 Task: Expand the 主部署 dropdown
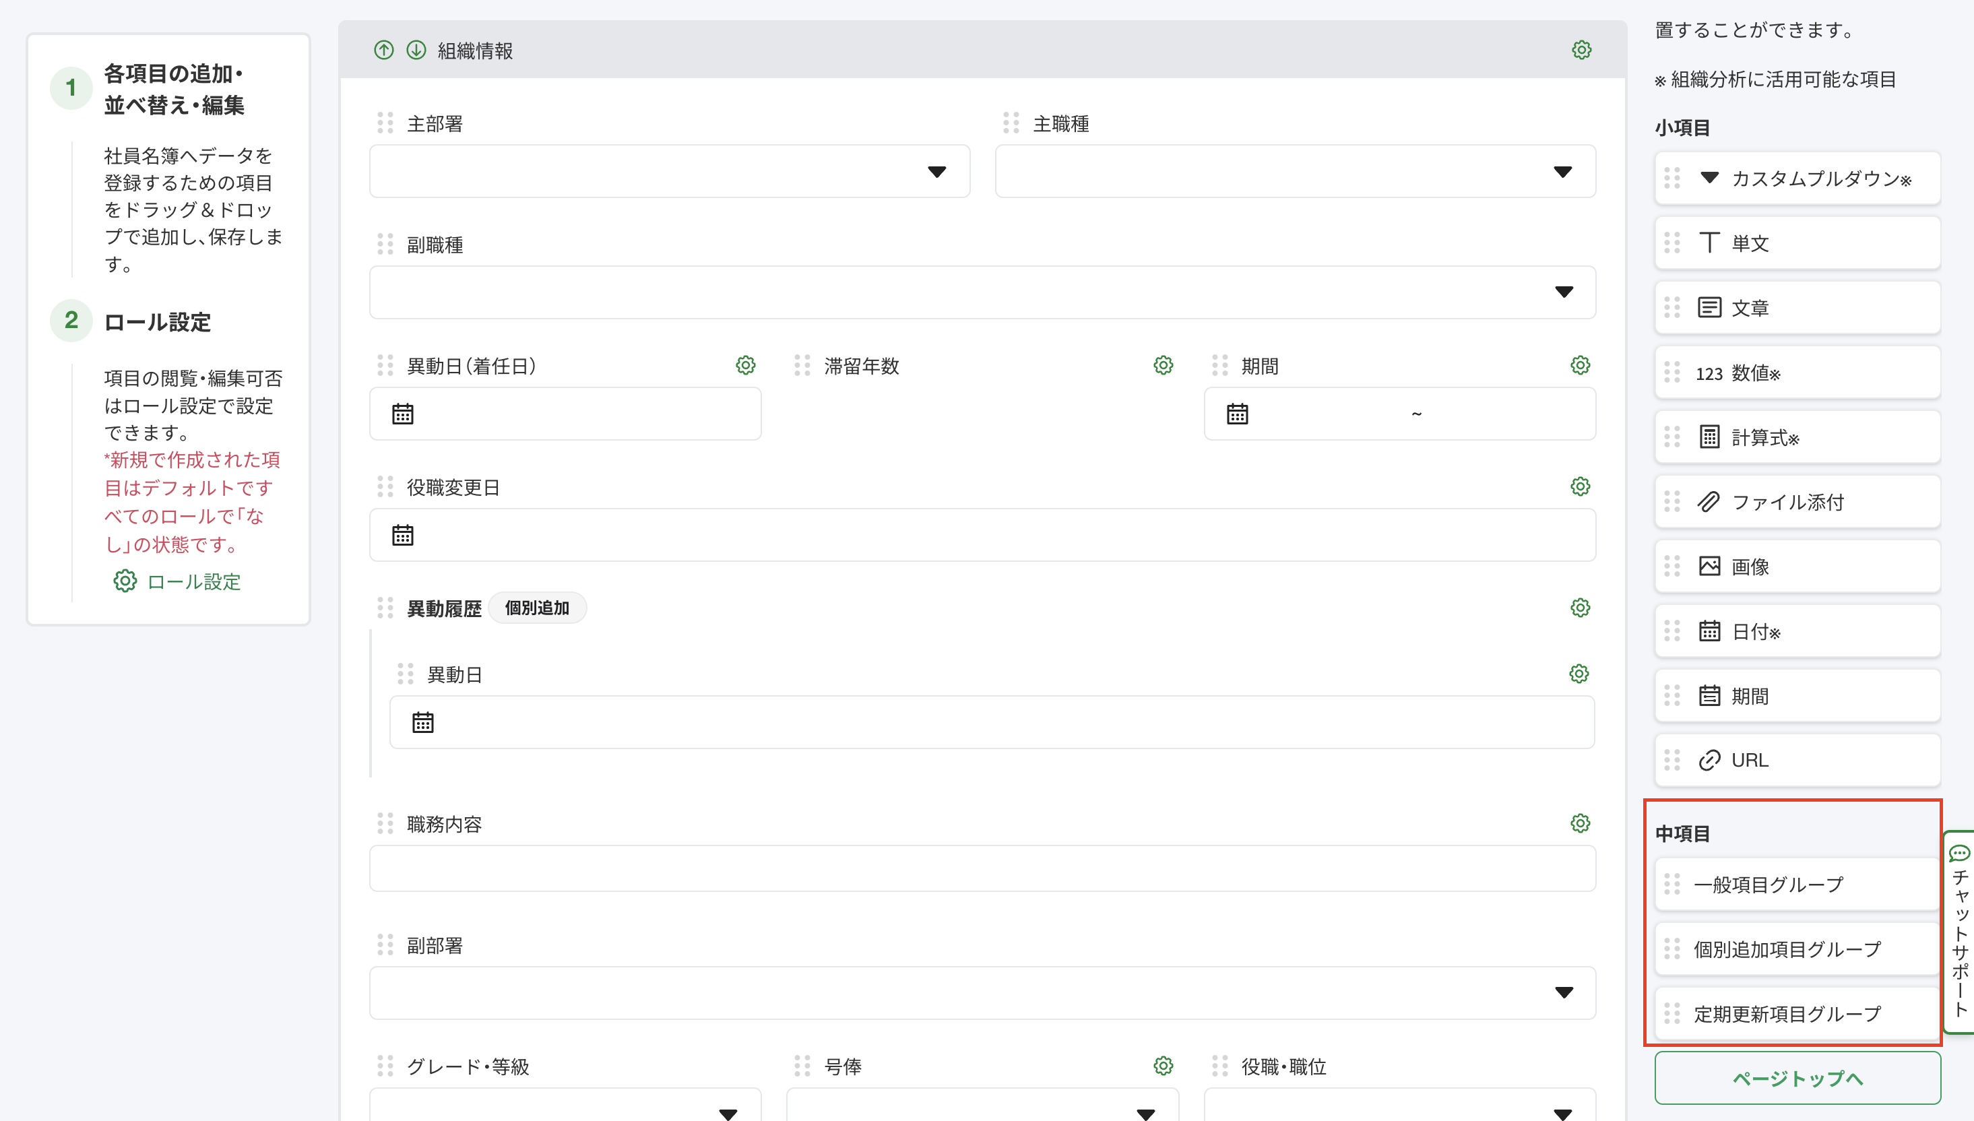(x=936, y=172)
